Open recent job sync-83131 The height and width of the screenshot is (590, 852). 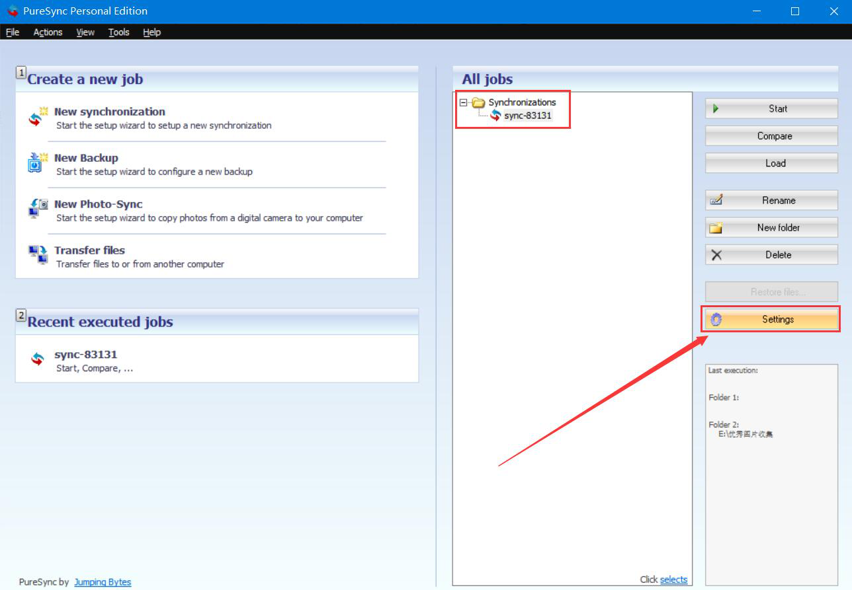(85, 354)
